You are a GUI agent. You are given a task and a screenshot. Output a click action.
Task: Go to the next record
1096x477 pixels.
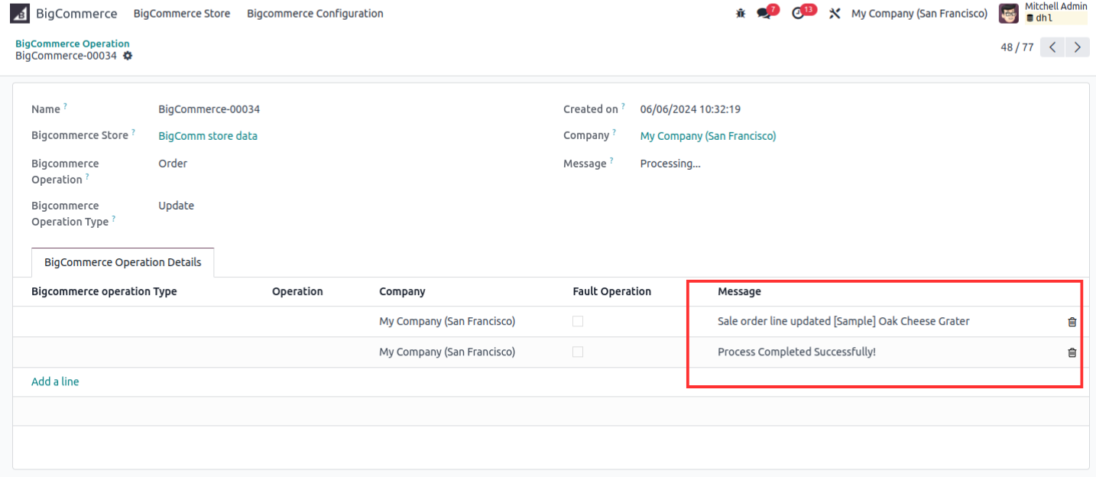(x=1077, y=47)
